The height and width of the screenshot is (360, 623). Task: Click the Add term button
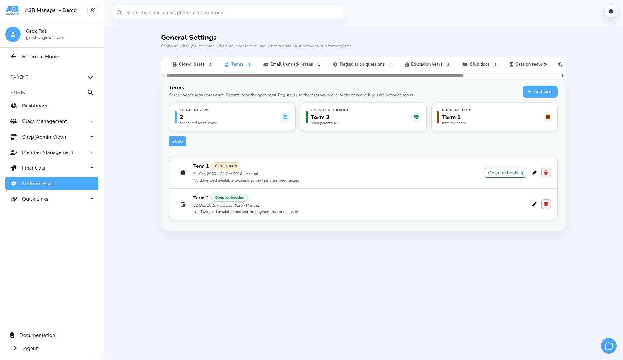click(x=540, y=92)
